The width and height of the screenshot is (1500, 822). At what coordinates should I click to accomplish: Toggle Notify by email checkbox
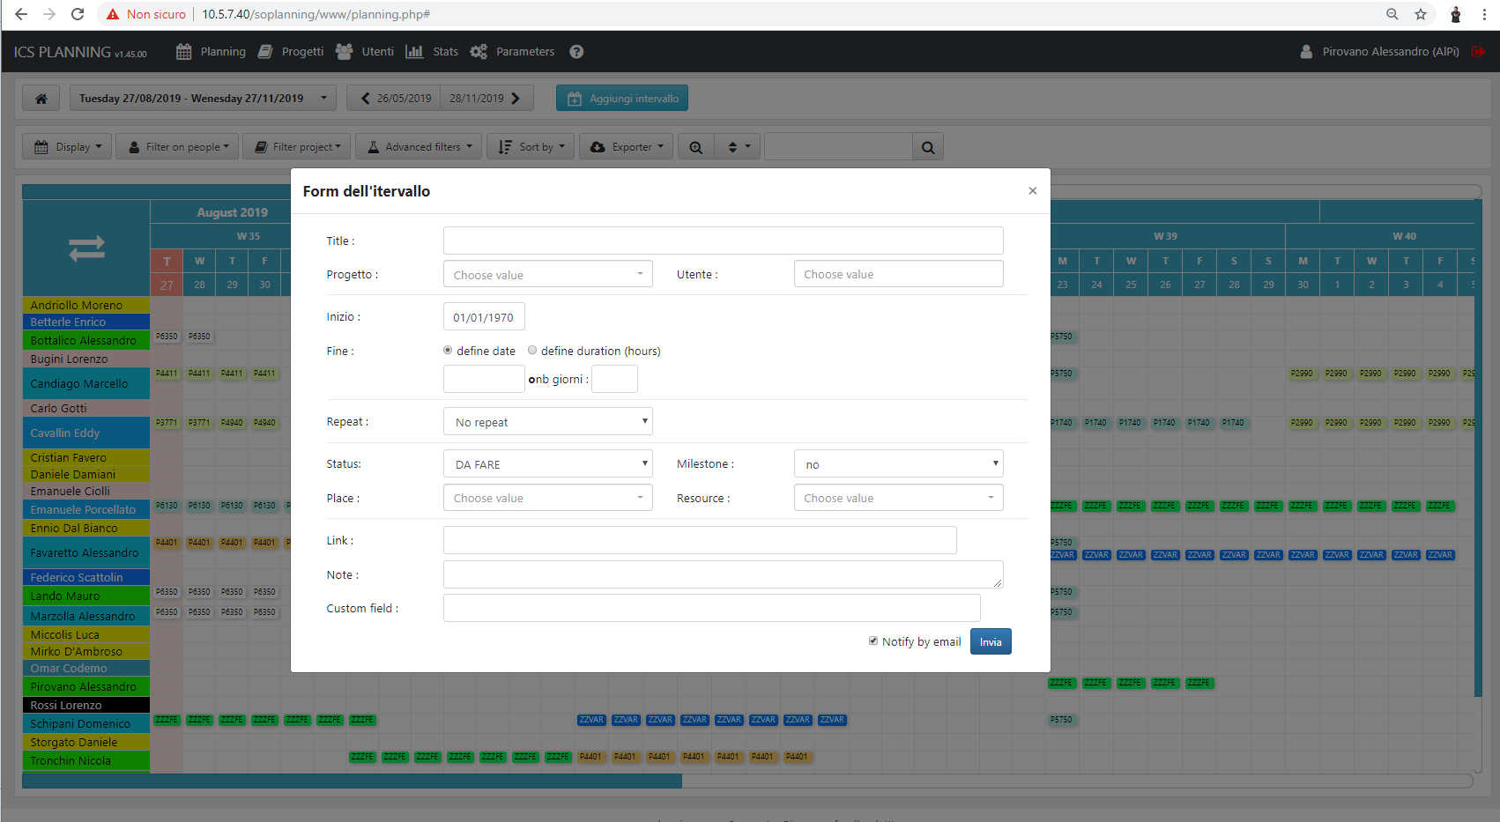873,641
